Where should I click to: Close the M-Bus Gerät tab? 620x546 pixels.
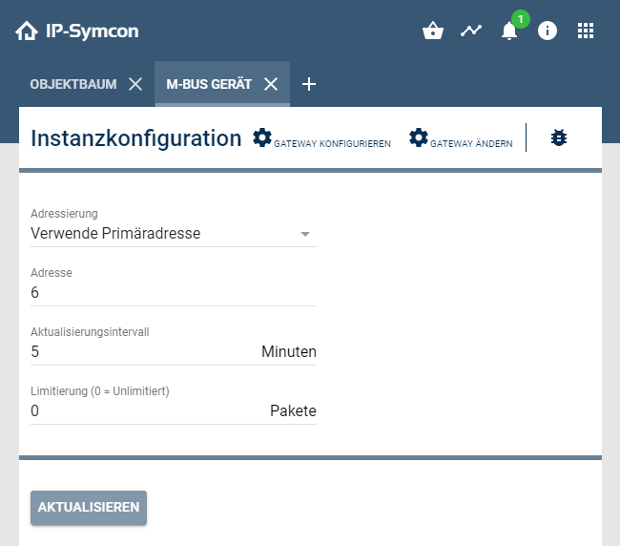(x=271, y=84)
